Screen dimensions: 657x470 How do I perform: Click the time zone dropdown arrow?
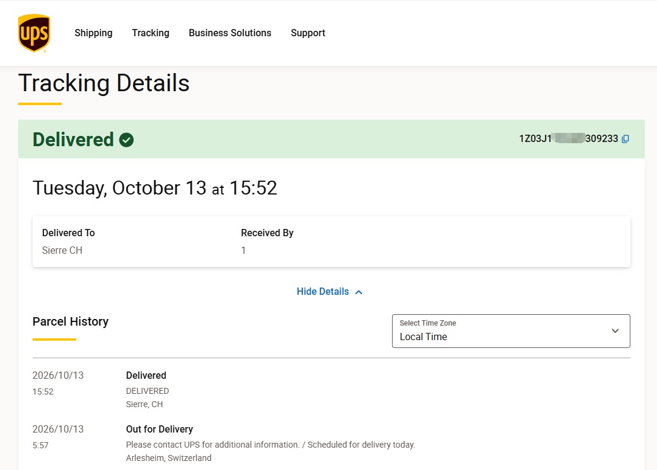[615, 330]
